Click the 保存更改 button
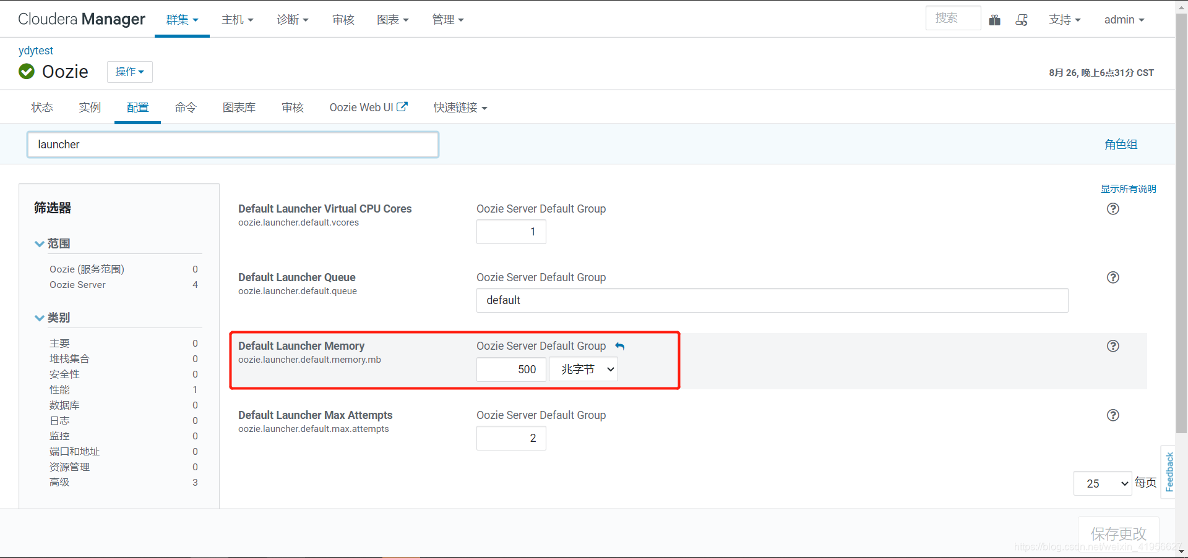 [1119, 533]
